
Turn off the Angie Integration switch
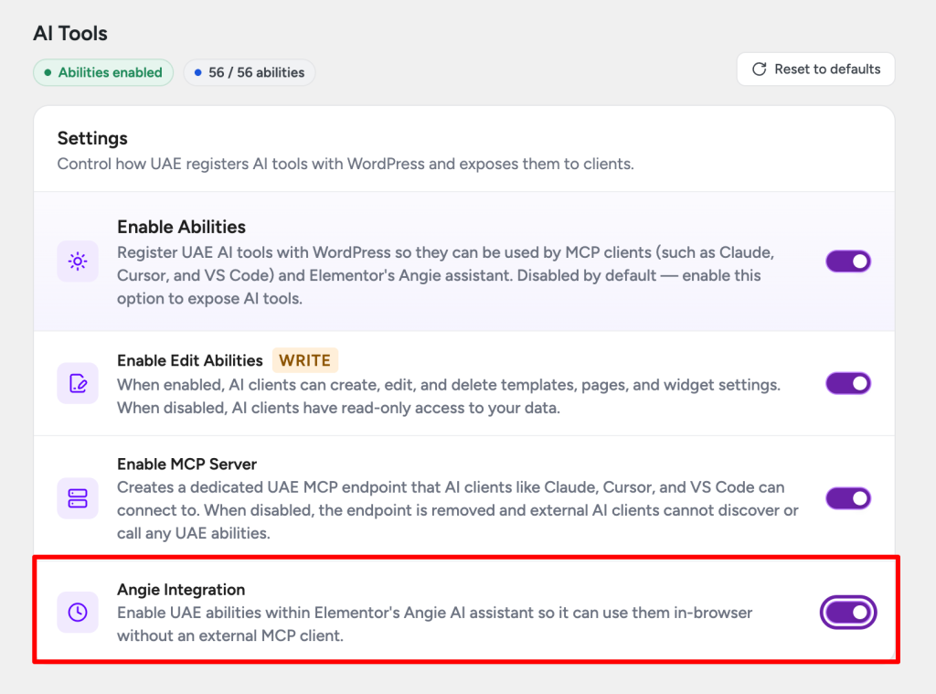(848, 613)
